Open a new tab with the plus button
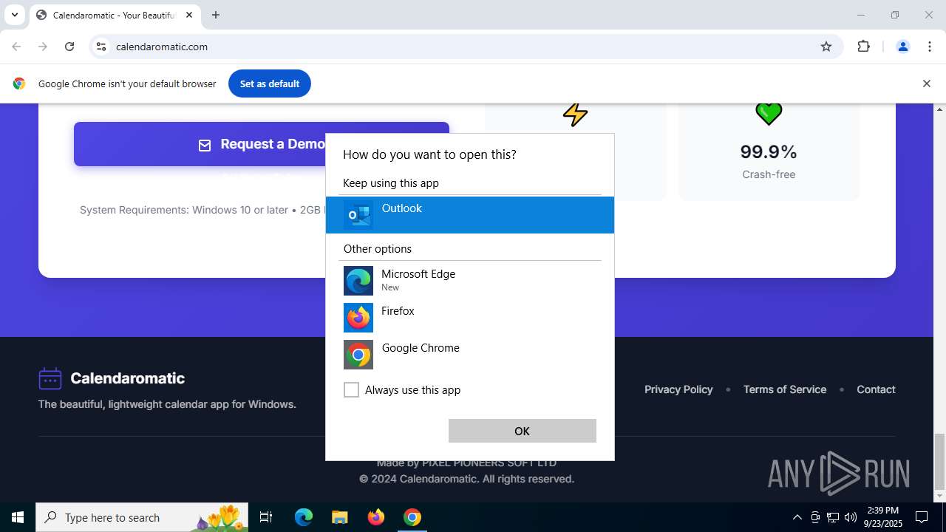Viewport: 946px width, 532px height. pyautogui.click(x=216, y=15)
